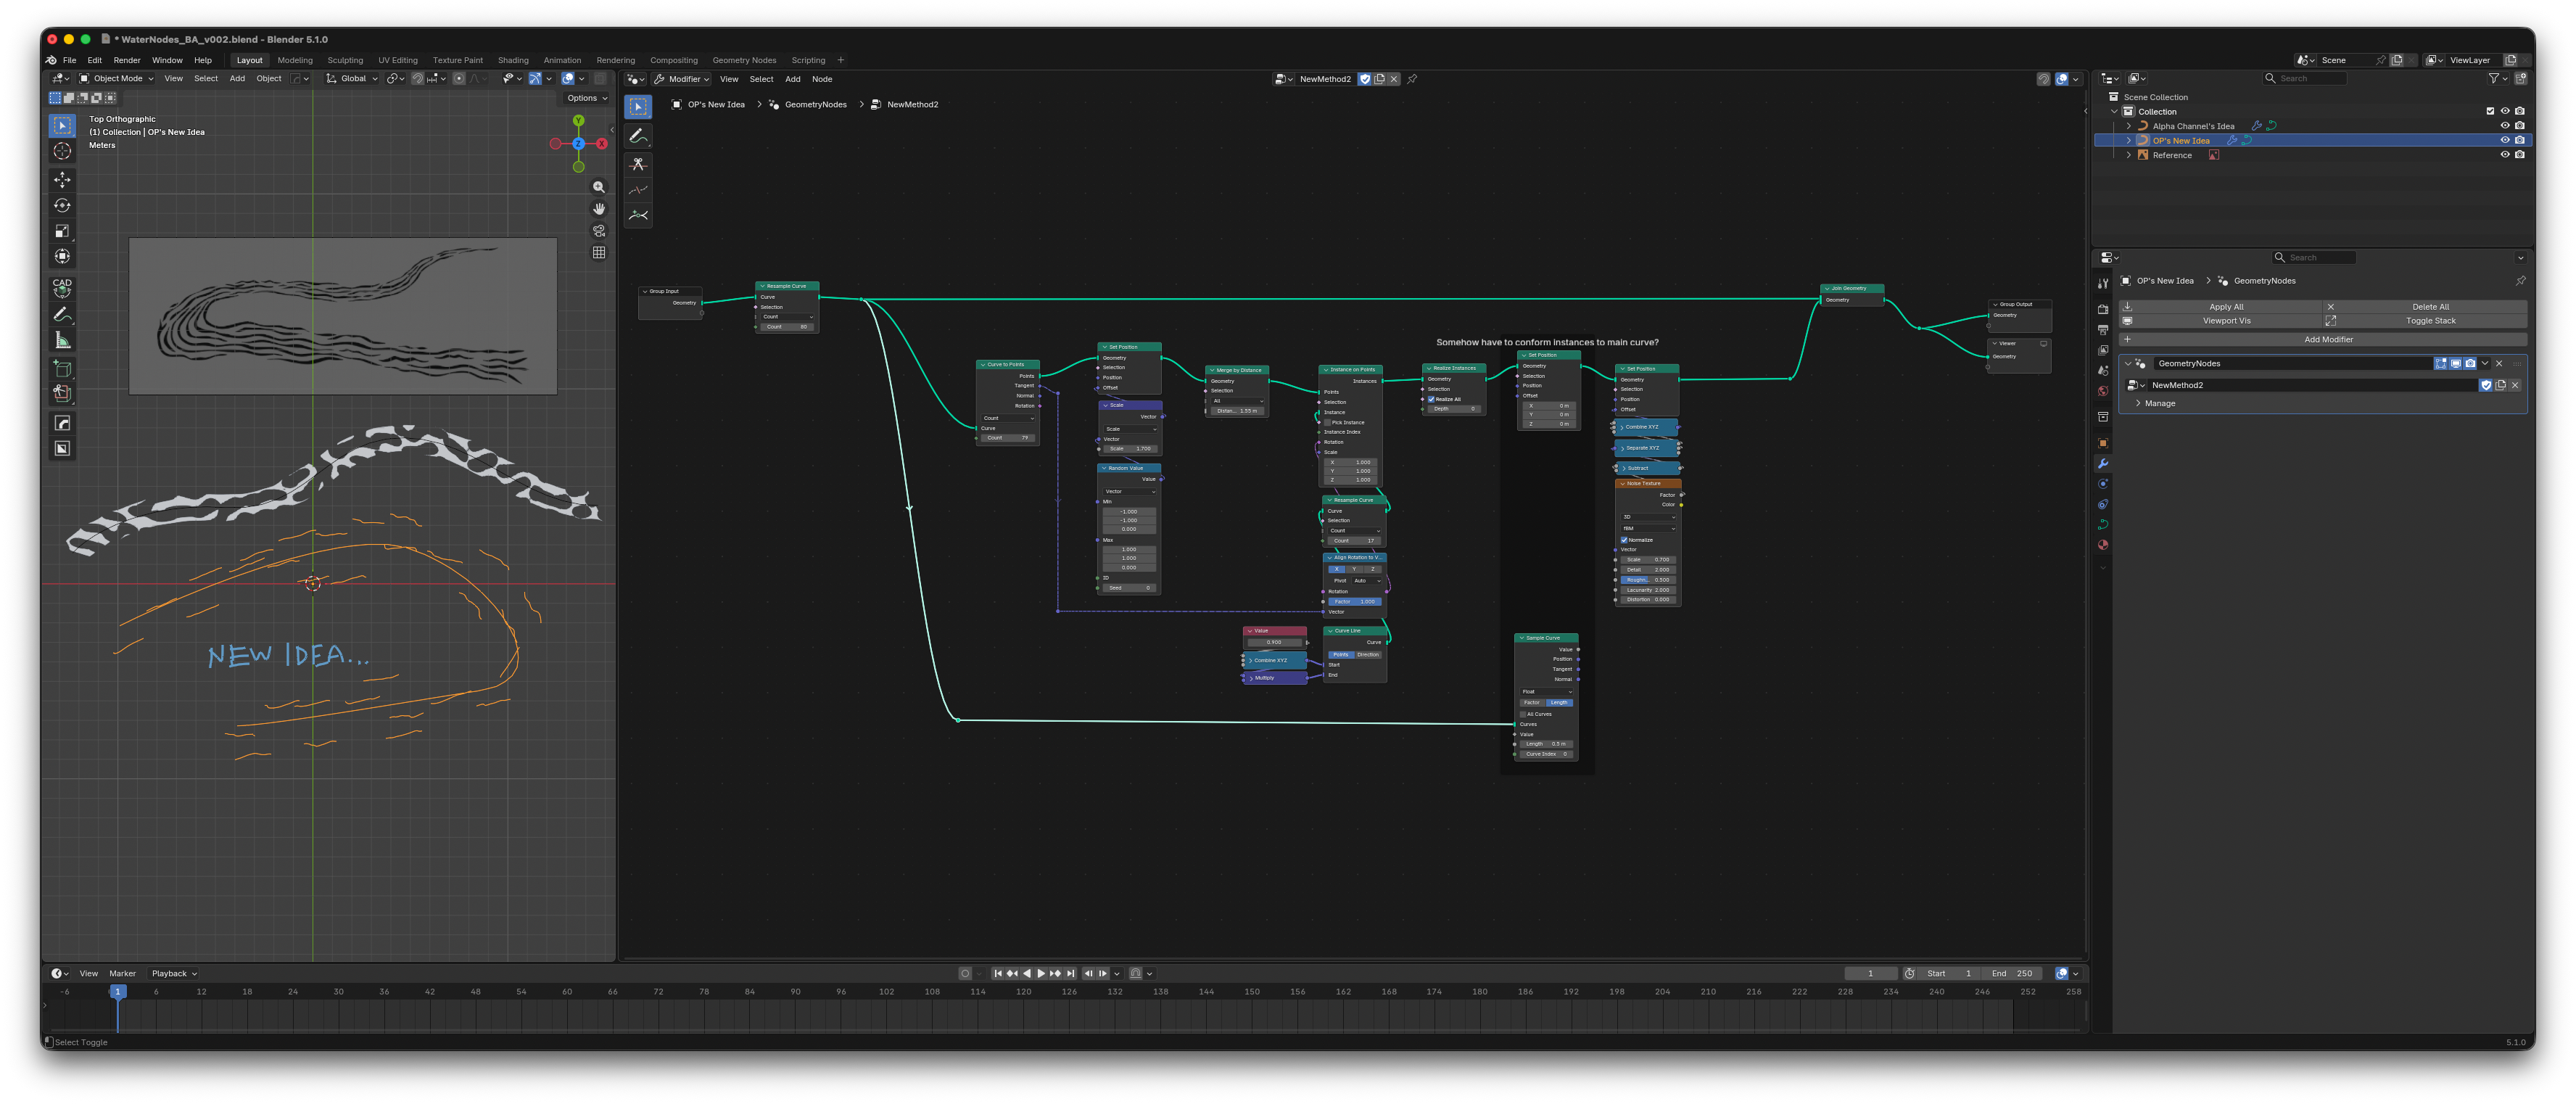Hide Alpha Channel's Idea in viewport
2576x1104 pixels.
2505,126
